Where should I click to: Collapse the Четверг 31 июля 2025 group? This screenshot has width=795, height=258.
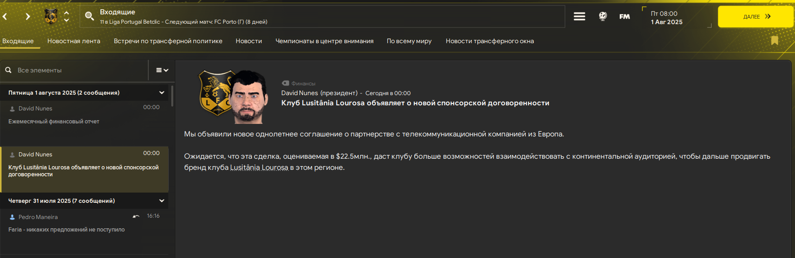(162, 201)
